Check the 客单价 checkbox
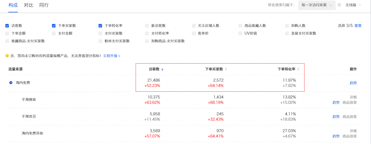Image resolution: width=371 pixels, height=144 pixels. (194, 33)
